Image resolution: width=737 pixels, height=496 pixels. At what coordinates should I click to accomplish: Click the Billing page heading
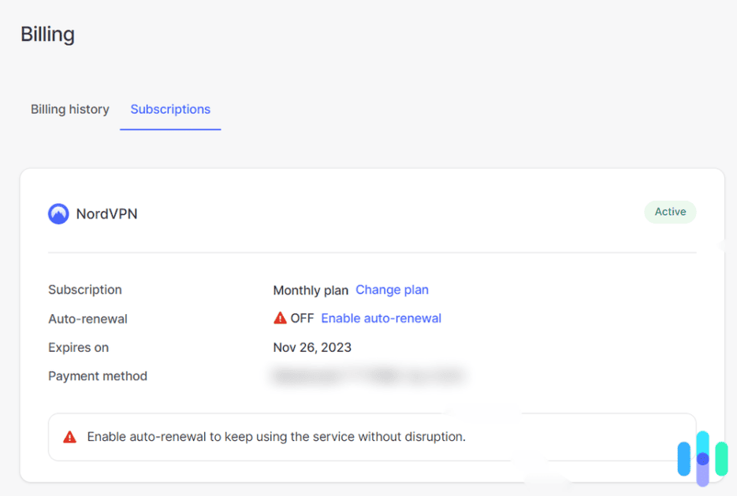47,34
